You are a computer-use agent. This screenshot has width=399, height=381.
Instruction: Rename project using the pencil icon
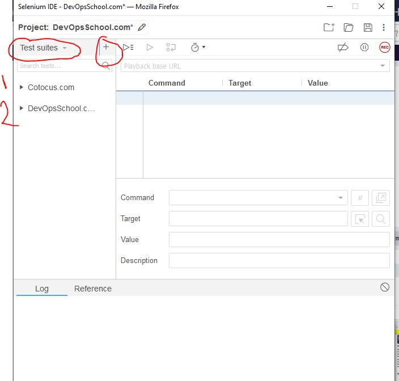point(142,27)
